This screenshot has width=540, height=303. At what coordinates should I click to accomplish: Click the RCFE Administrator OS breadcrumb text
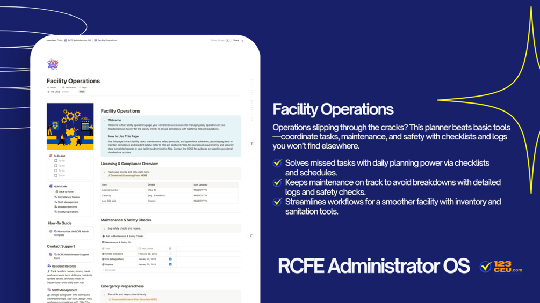point(80,40)
